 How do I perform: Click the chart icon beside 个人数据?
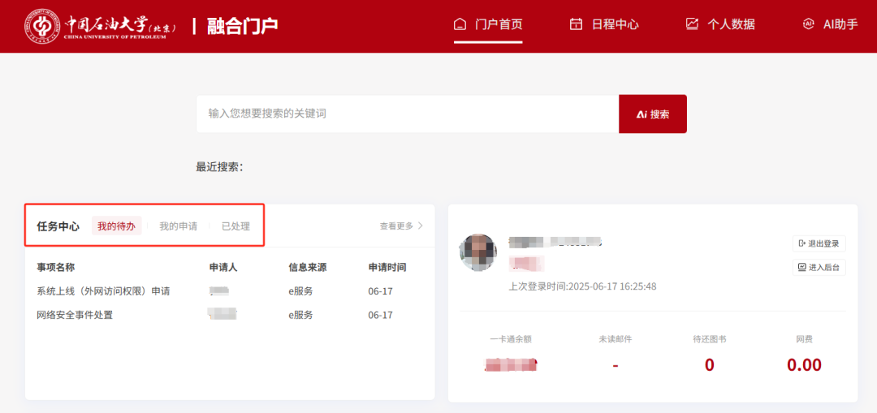click(692, 24)
